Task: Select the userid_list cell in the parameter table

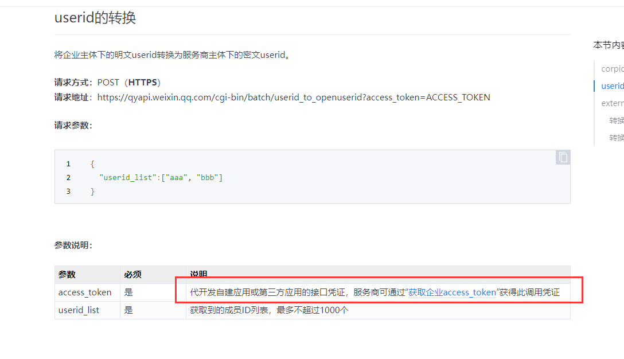Action: tap(79, 310)
